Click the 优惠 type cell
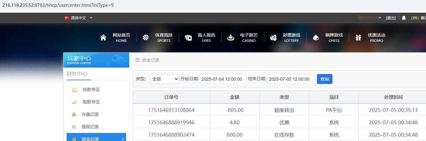Image resolution: width=426 pixels, height=141 pixels. [284, 122]
